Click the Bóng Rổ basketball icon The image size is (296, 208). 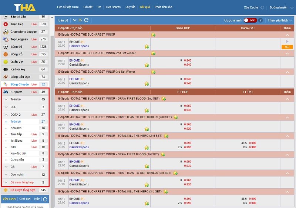tap(6, 54)
